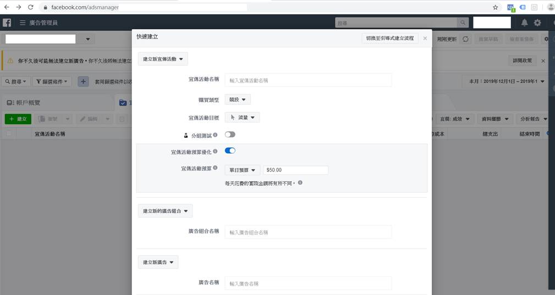
Task: Open the 購買類型 競投 dropdown
Action: [238, 99]
